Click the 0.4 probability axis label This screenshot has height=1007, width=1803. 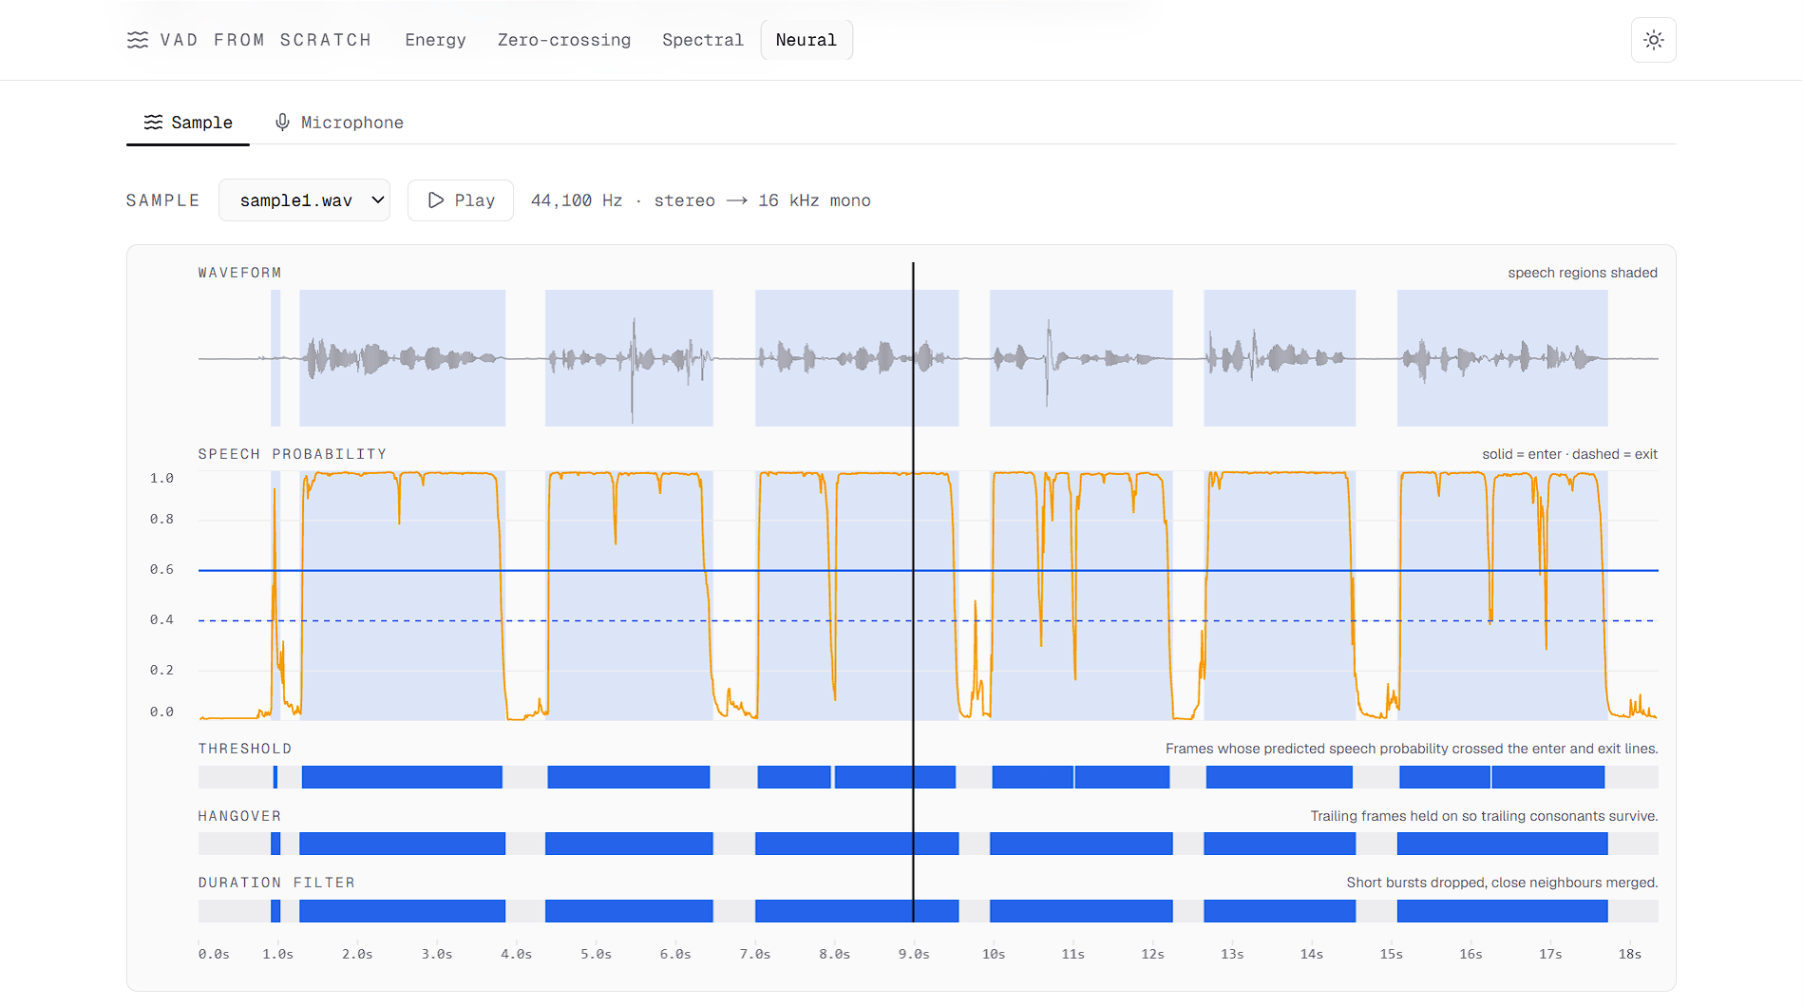161,619
